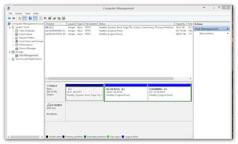Open the View menu
Screen dimensions: 238x144
28,13
